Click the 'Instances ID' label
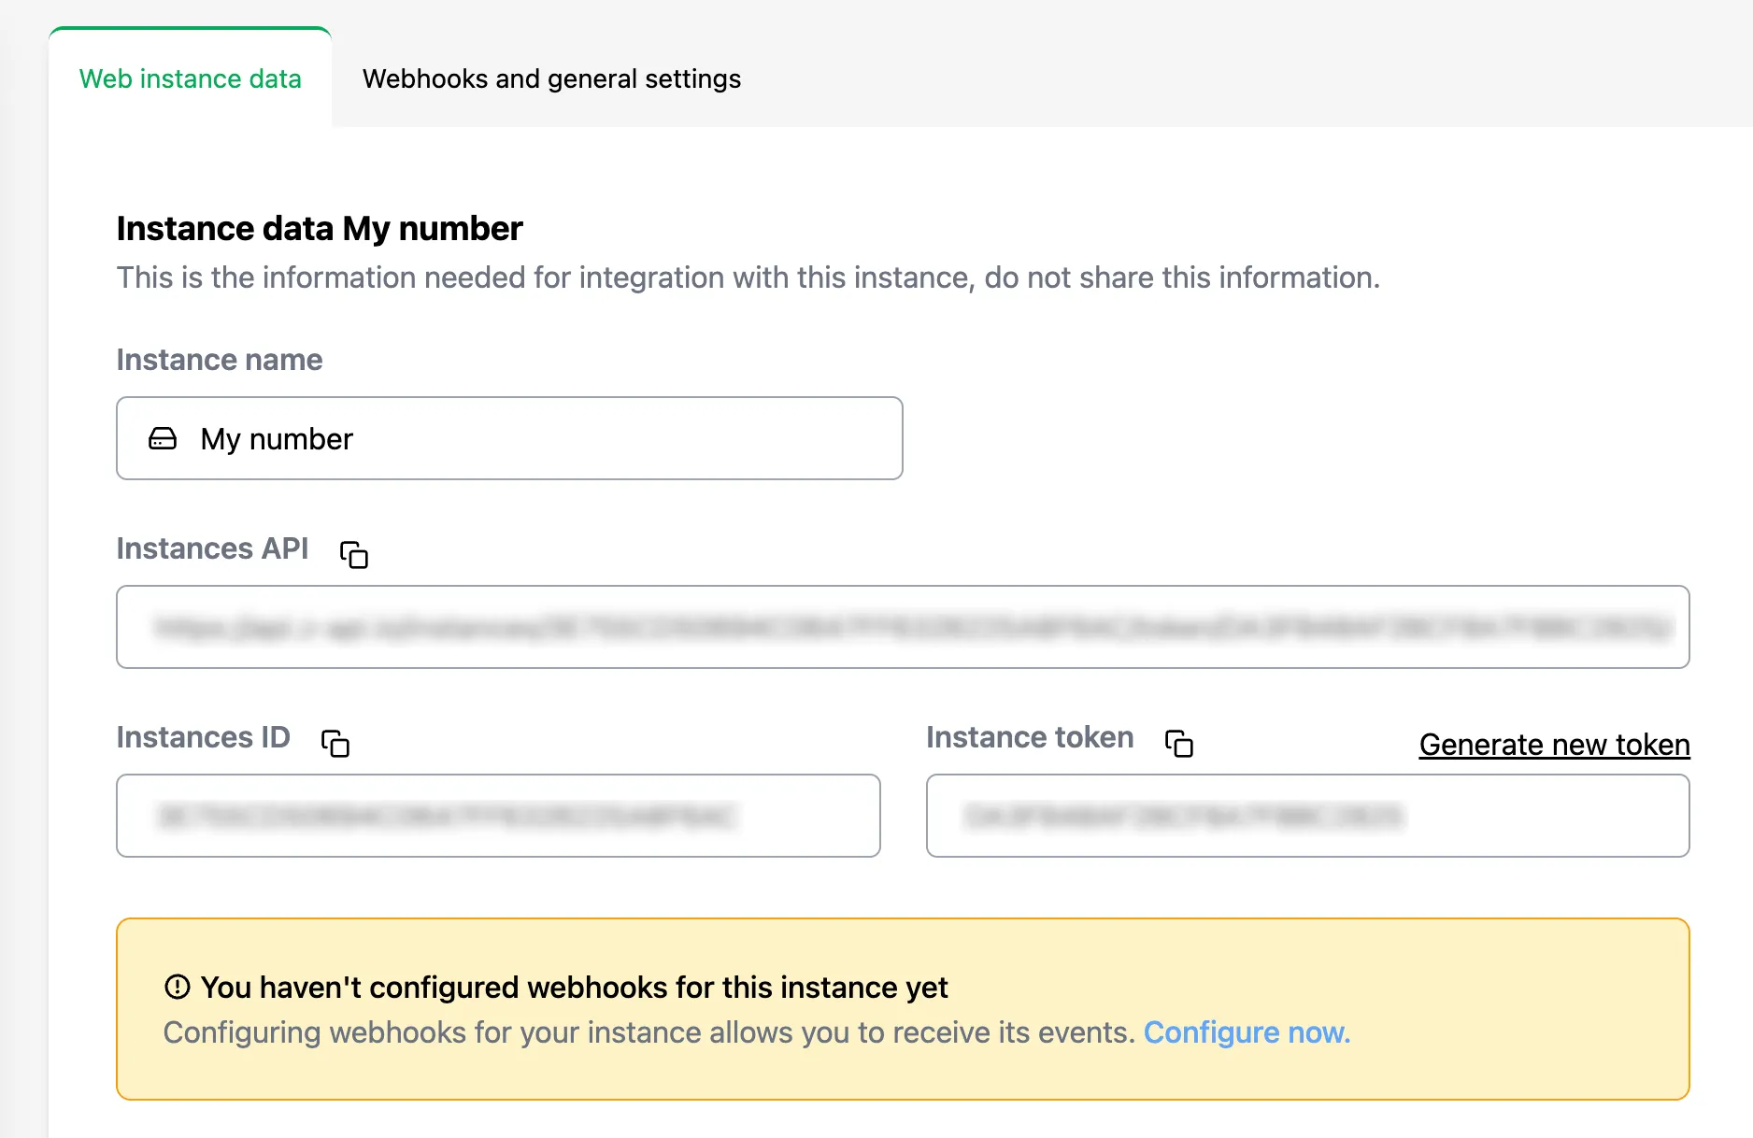 (x=203, y=737)
